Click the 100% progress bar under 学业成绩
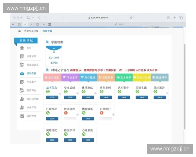The width and height of the screenshot is (196, 157). [70, 97]
